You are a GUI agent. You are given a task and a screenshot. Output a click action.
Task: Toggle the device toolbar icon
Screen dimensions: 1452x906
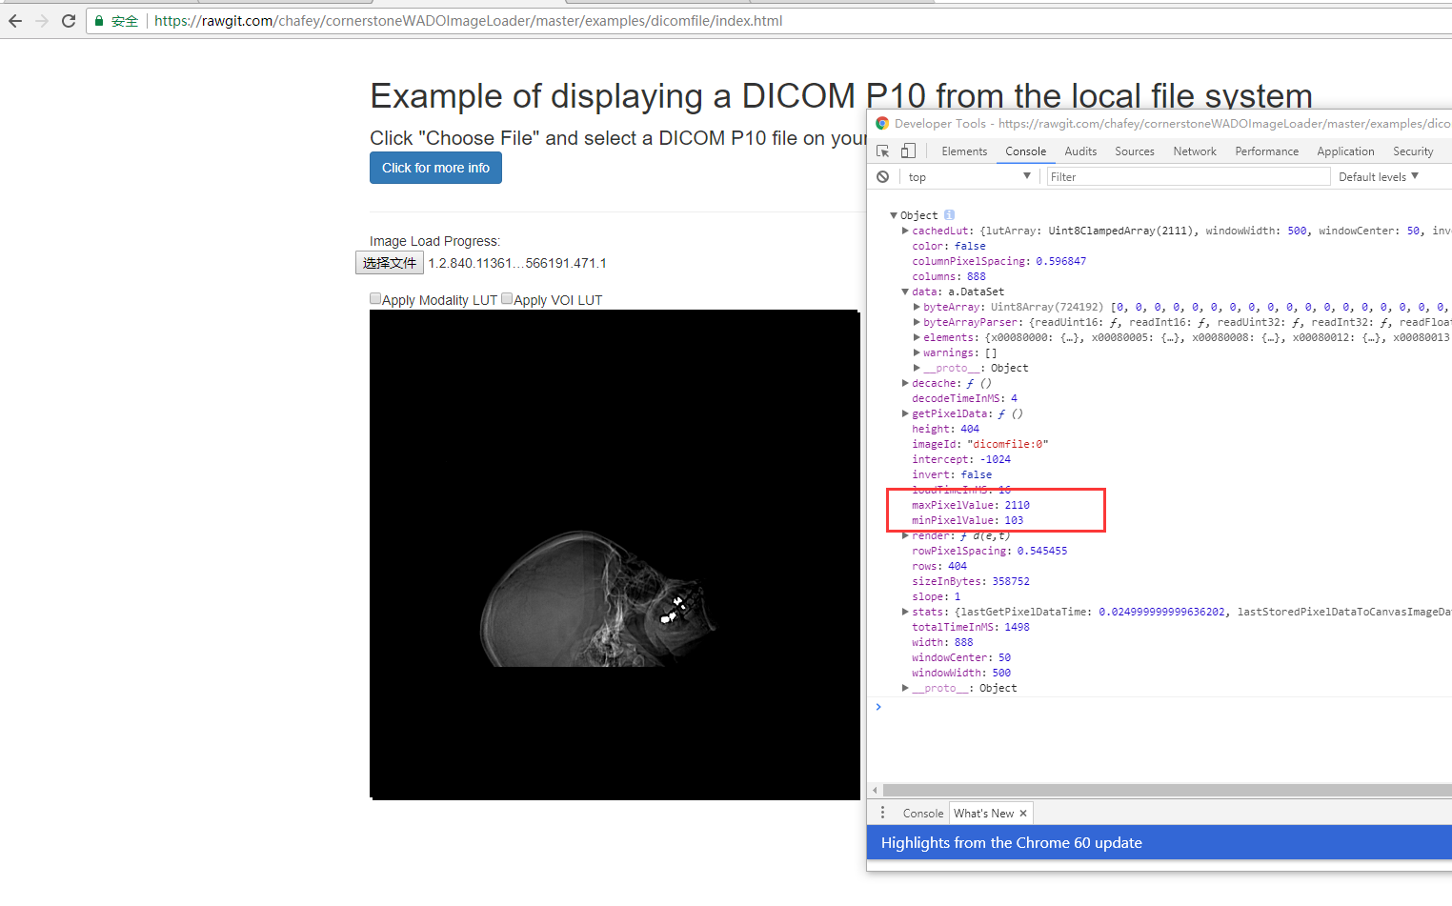click(x=907, y=150)
